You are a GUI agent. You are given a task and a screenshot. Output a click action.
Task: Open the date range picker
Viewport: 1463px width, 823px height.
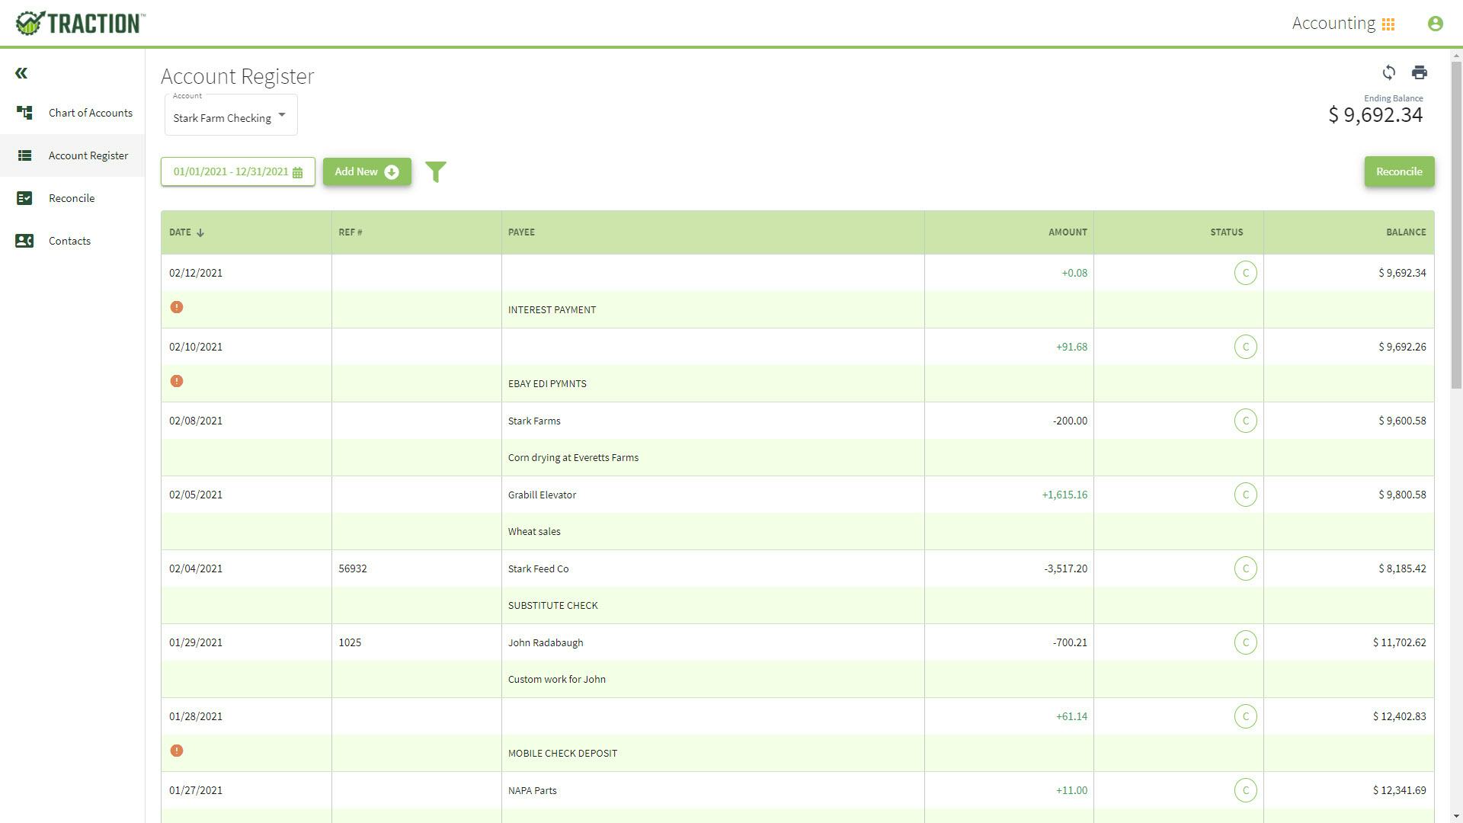pos(238,171)
